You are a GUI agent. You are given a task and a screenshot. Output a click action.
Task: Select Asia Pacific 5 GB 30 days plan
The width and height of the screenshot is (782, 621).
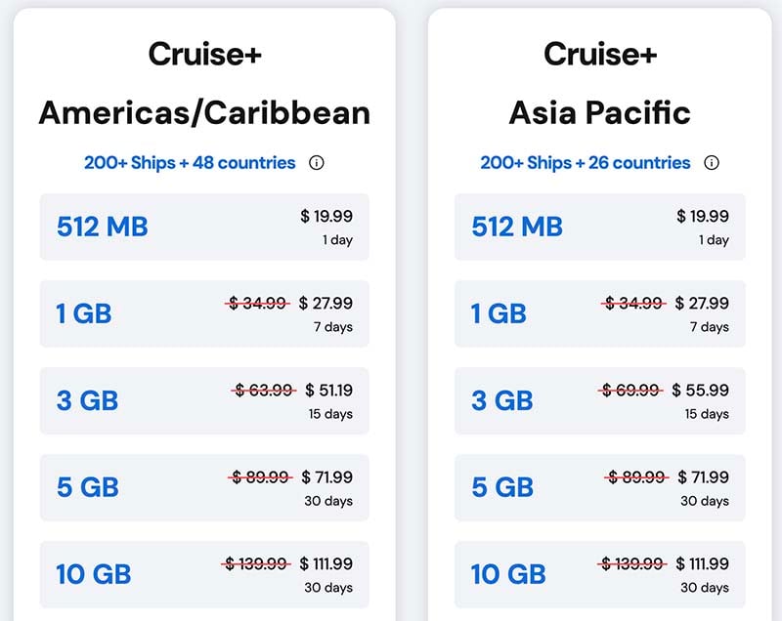coord(600,487)
